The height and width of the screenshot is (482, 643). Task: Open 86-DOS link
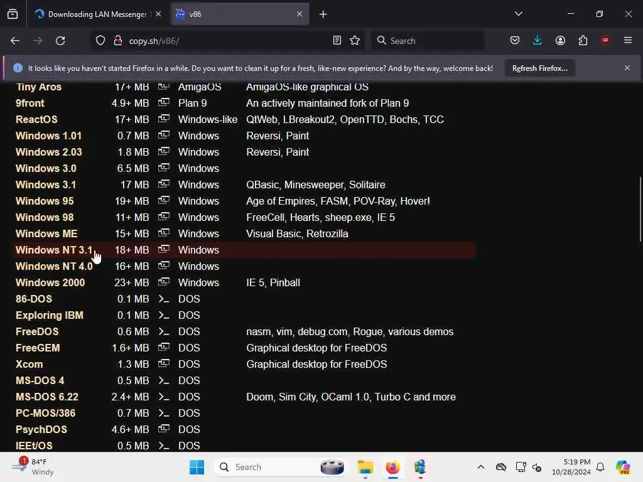pos(34,299)
